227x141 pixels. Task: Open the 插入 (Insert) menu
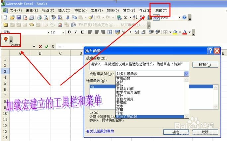[x=64, y=11]
